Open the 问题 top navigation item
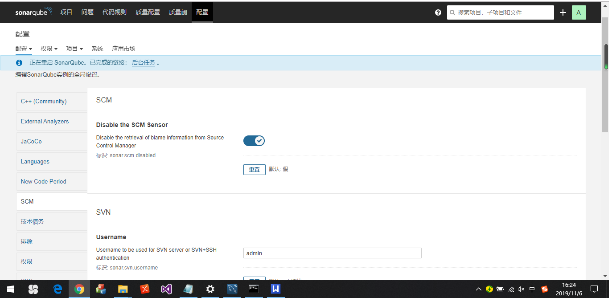The height and width of the screenshot is (298, 612). 87,12
